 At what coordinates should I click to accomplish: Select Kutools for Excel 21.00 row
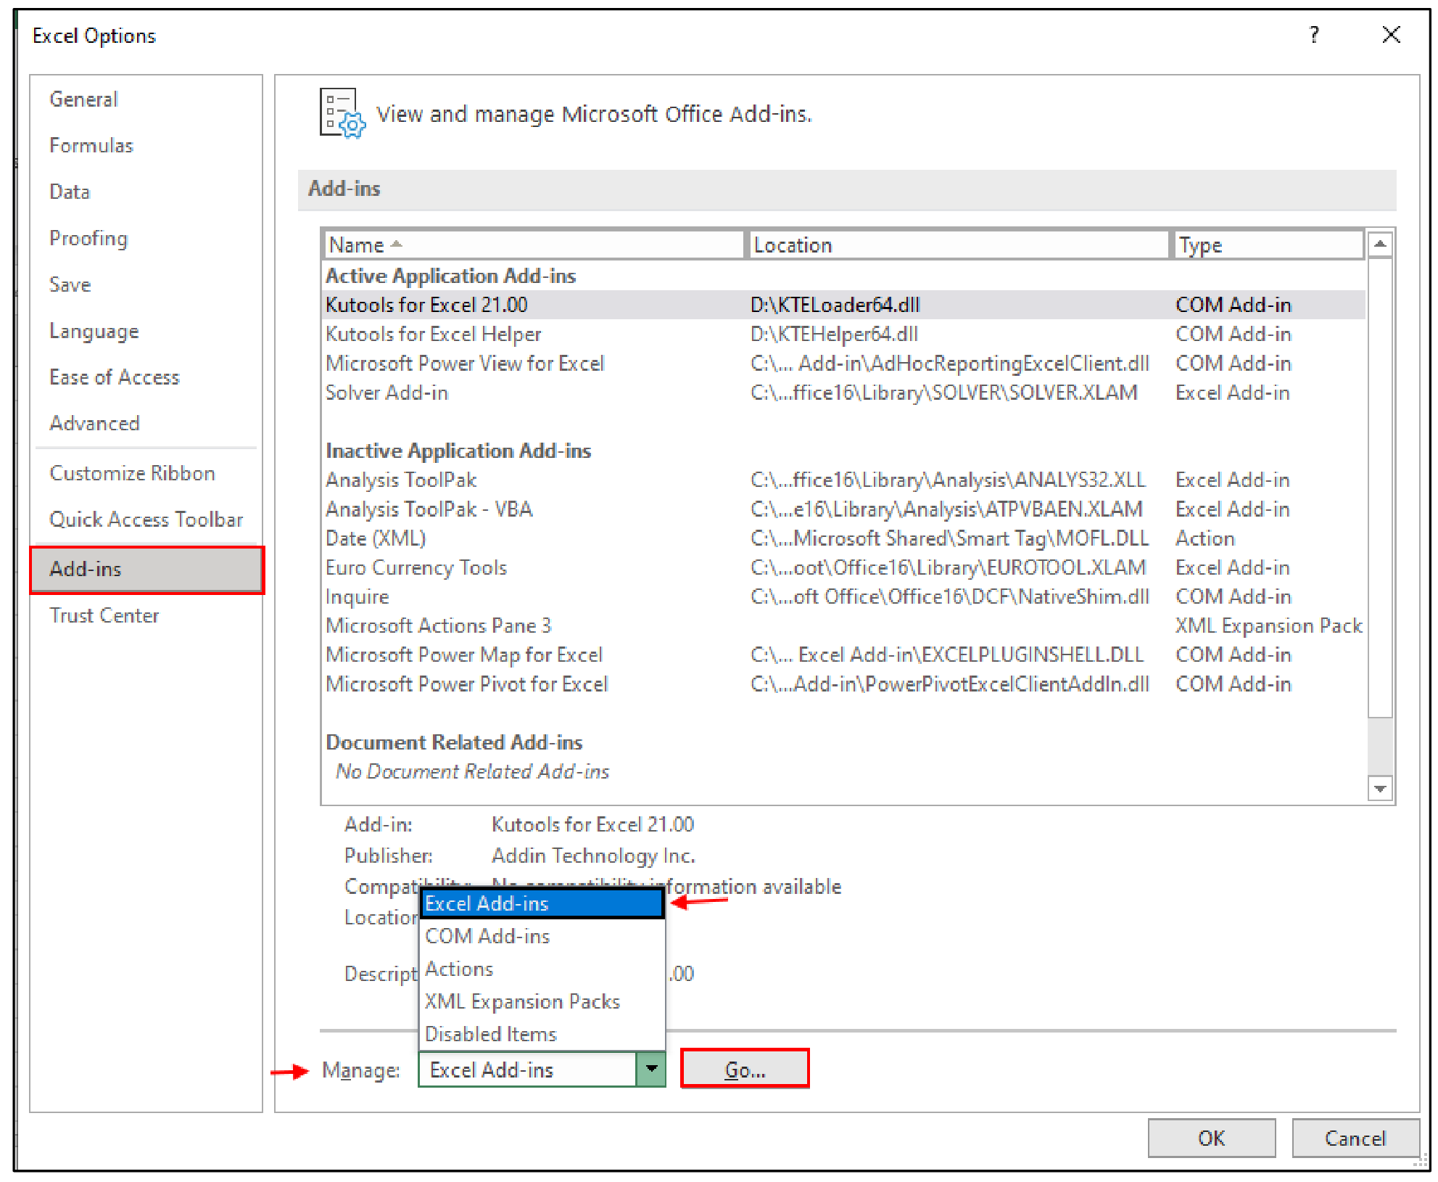pos(843,305)
